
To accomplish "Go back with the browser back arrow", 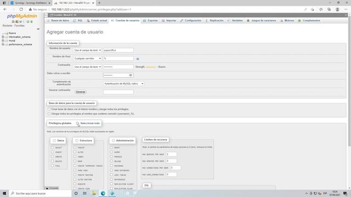I will pos(5,9).
